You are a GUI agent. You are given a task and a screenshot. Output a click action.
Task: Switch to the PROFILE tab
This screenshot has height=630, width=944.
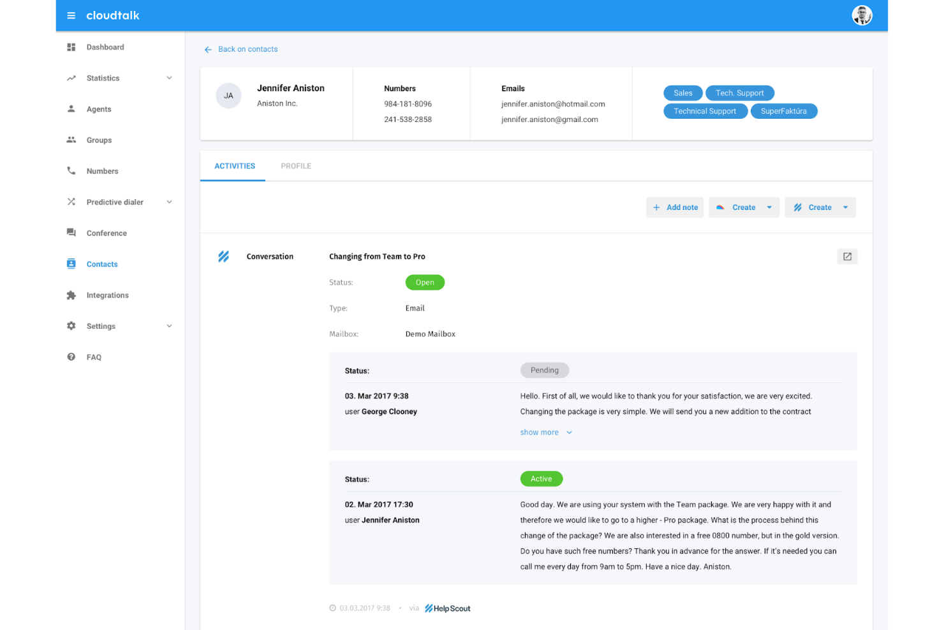pos(296,165)
